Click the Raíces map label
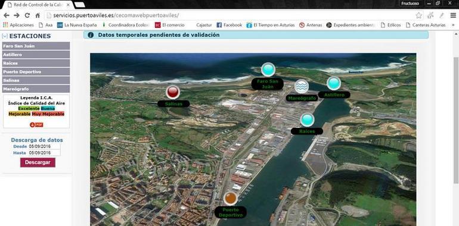Screen dimensions: 459x226 click(307, 131)
